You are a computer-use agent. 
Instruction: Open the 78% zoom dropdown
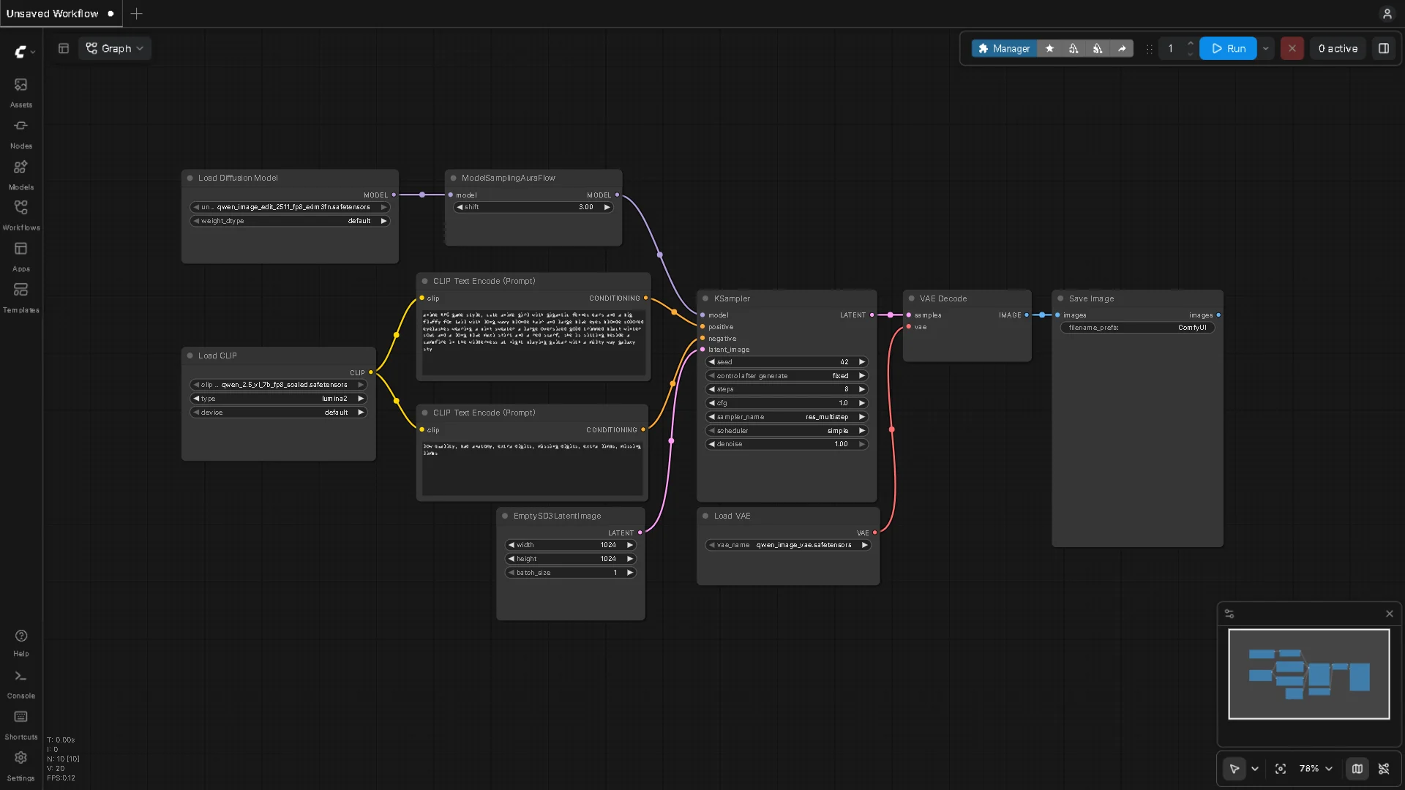(1316, 769)
